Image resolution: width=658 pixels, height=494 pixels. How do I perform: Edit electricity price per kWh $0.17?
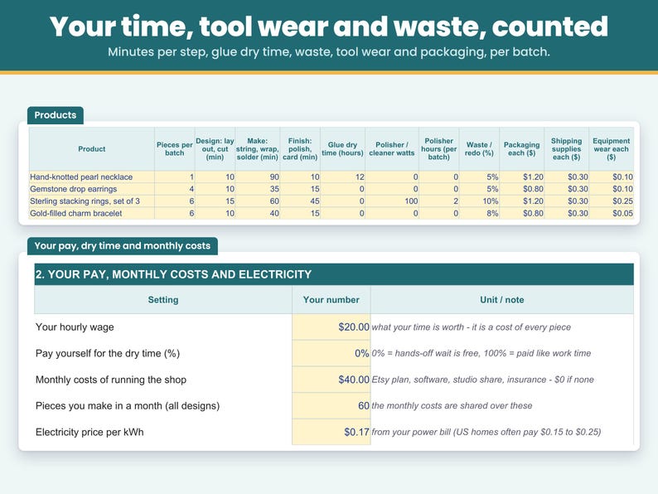coord(331,432)
